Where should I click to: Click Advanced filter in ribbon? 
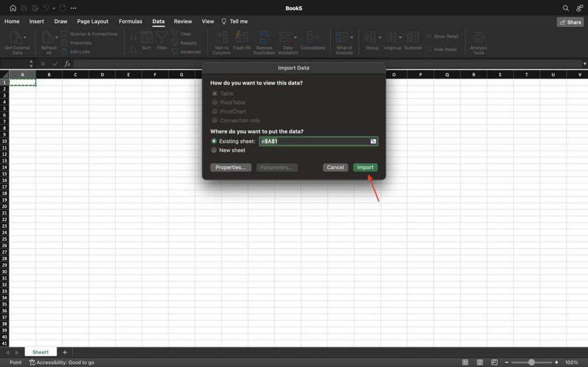pyautogui.click(x=186, y=52)
